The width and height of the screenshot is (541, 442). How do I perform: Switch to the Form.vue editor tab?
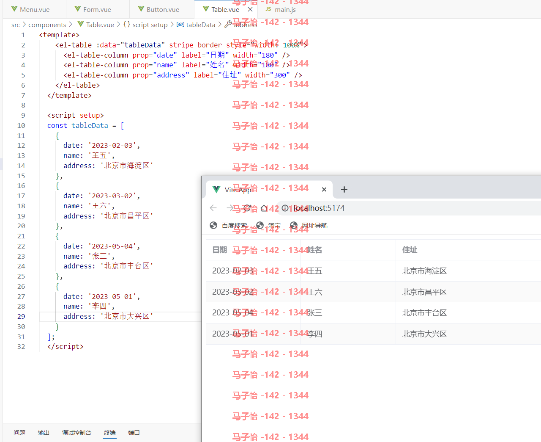[98, 9]
